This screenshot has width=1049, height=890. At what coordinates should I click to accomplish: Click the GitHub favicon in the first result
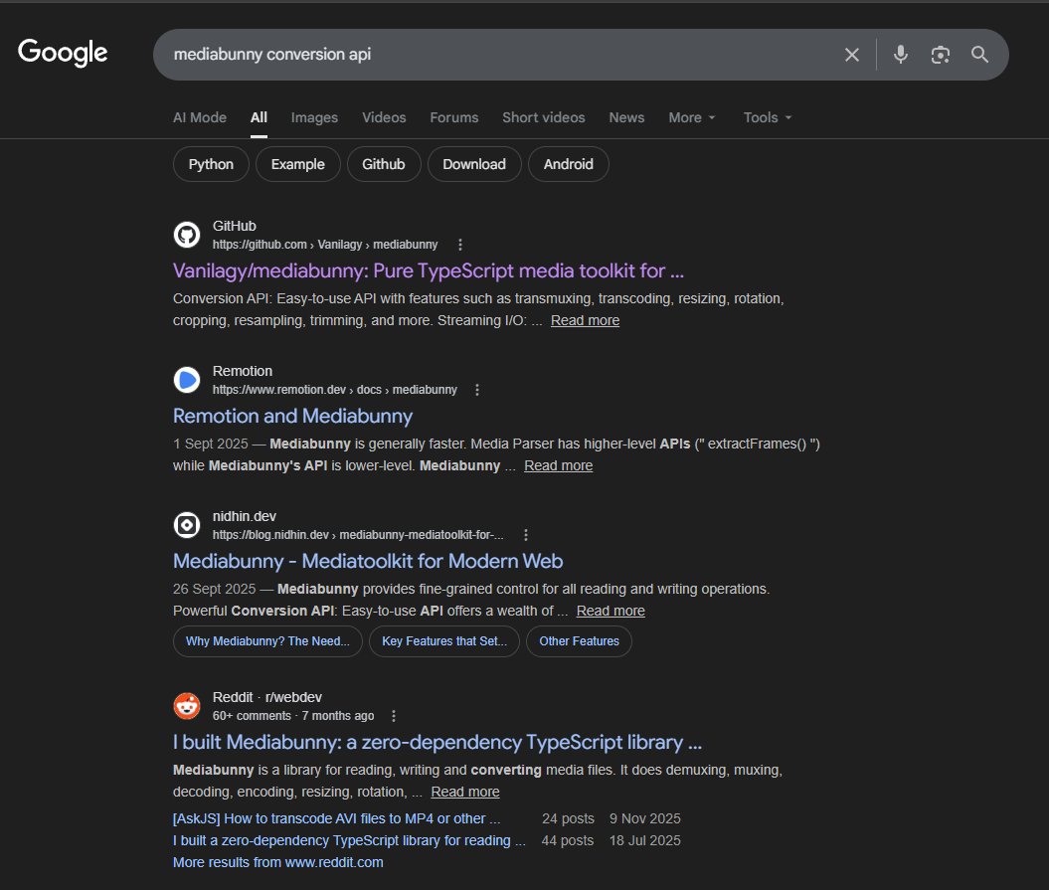coord(187,235)
